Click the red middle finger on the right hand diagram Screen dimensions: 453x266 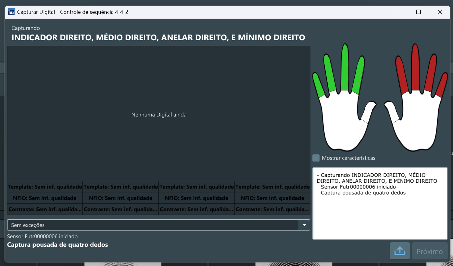coord(416,68)
